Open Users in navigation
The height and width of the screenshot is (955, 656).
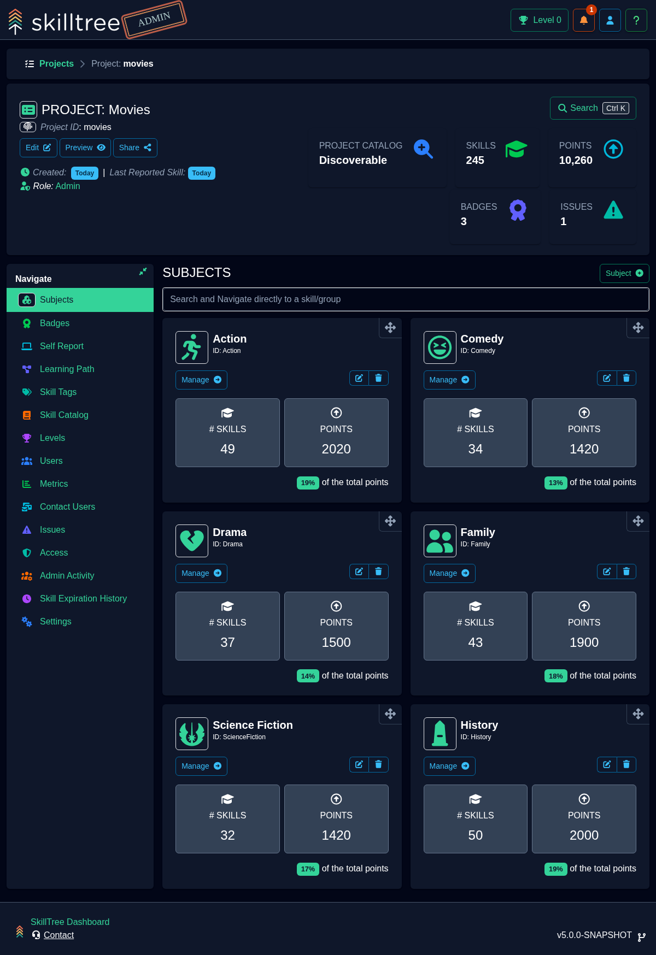(x=80, y=461)
